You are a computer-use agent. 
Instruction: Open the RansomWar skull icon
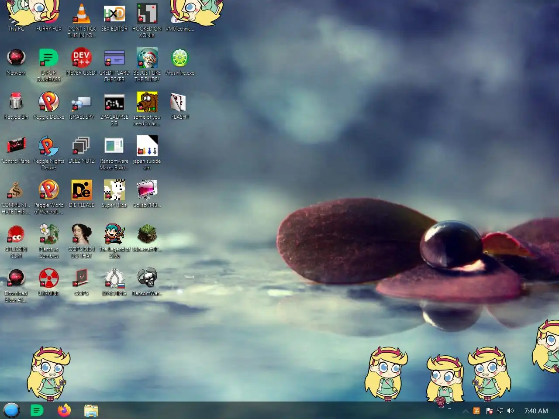click(147, 282)
